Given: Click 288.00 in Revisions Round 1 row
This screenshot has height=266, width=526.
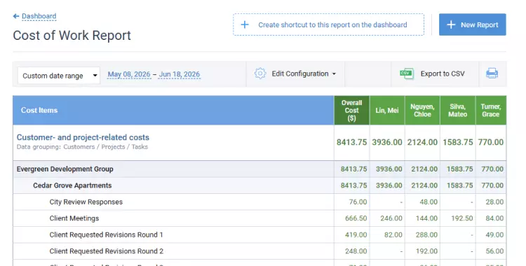Looking at the screenshot, I should click(x=426, y=234).
